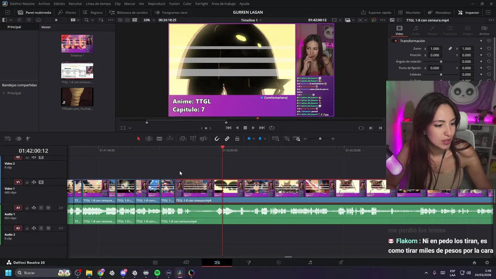Open the timeline view options icon
The height and width of the screenshot is (279, 496).
pos(7,139)
